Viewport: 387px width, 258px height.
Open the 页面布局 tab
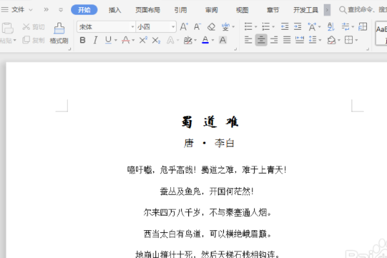tap(148, 10)
